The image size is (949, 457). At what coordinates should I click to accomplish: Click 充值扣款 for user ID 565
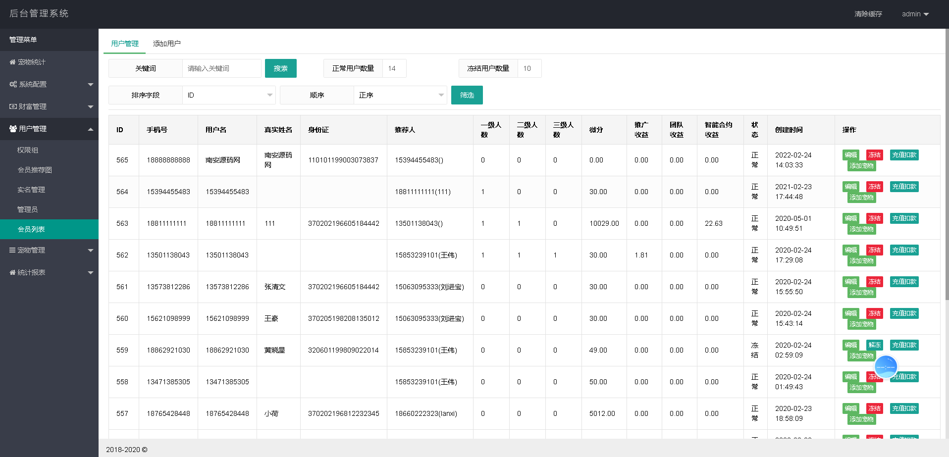[904, 155]
